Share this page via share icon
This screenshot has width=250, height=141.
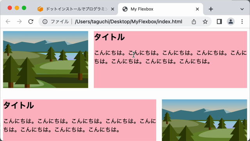[x=194, y=22]
